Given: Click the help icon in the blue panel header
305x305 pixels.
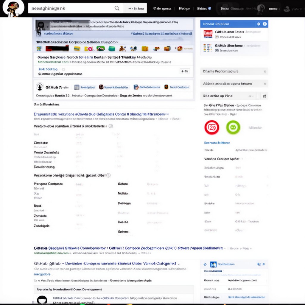Looking at the screenshot, I should (264, 24).
